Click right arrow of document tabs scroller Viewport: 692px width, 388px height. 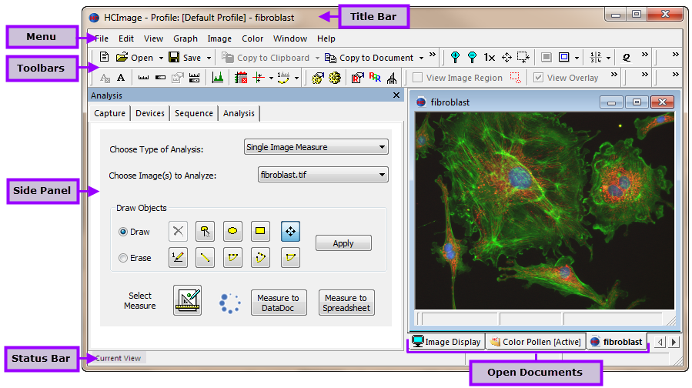(x=674, y=342)
